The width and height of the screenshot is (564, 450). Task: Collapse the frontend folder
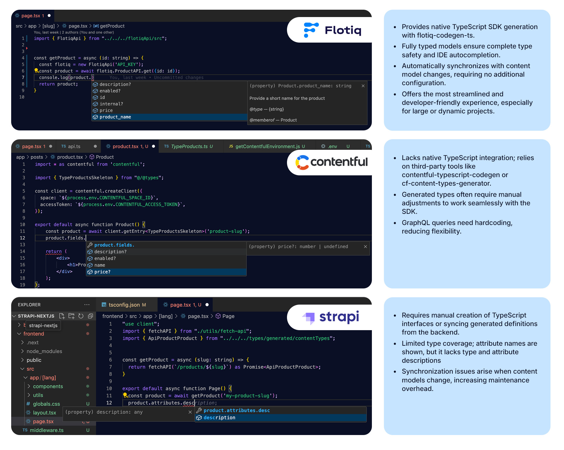pyautogui.click(x=19, y=334)
